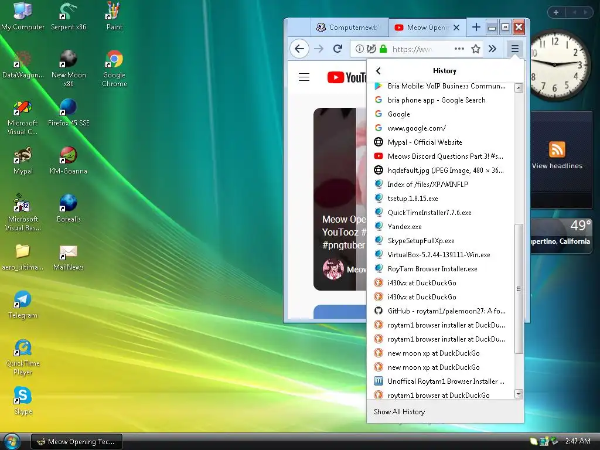Select the Firefox 45 SSE shortcut

[69, 113]
